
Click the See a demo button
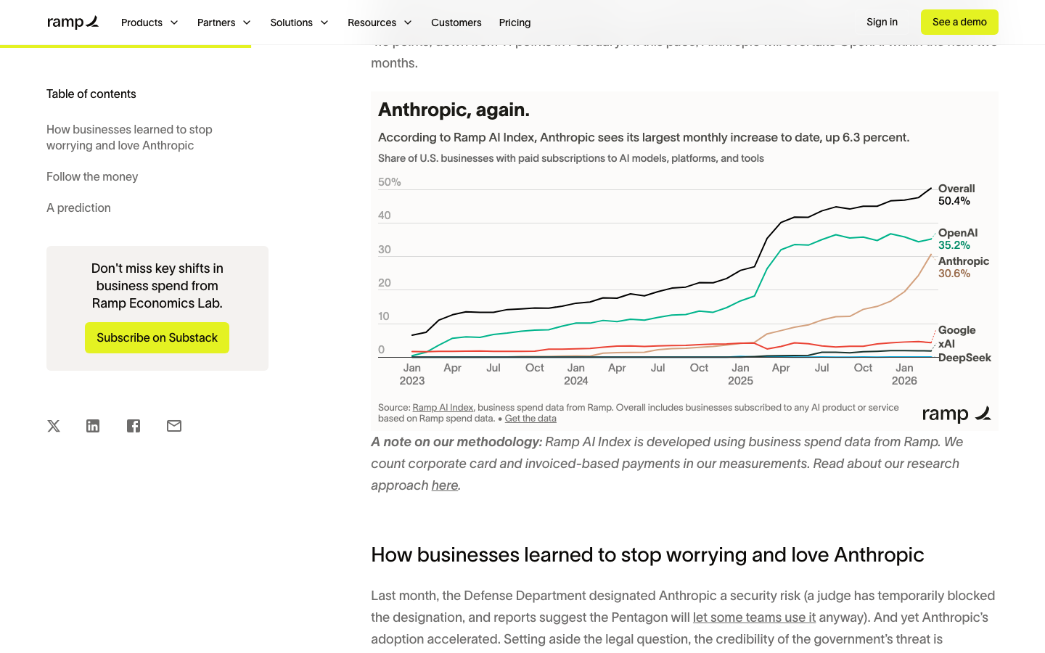tap(959, 22)
